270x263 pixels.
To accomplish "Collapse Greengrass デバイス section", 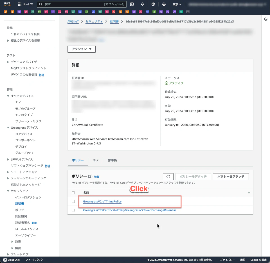I will [x=8, y=128].
